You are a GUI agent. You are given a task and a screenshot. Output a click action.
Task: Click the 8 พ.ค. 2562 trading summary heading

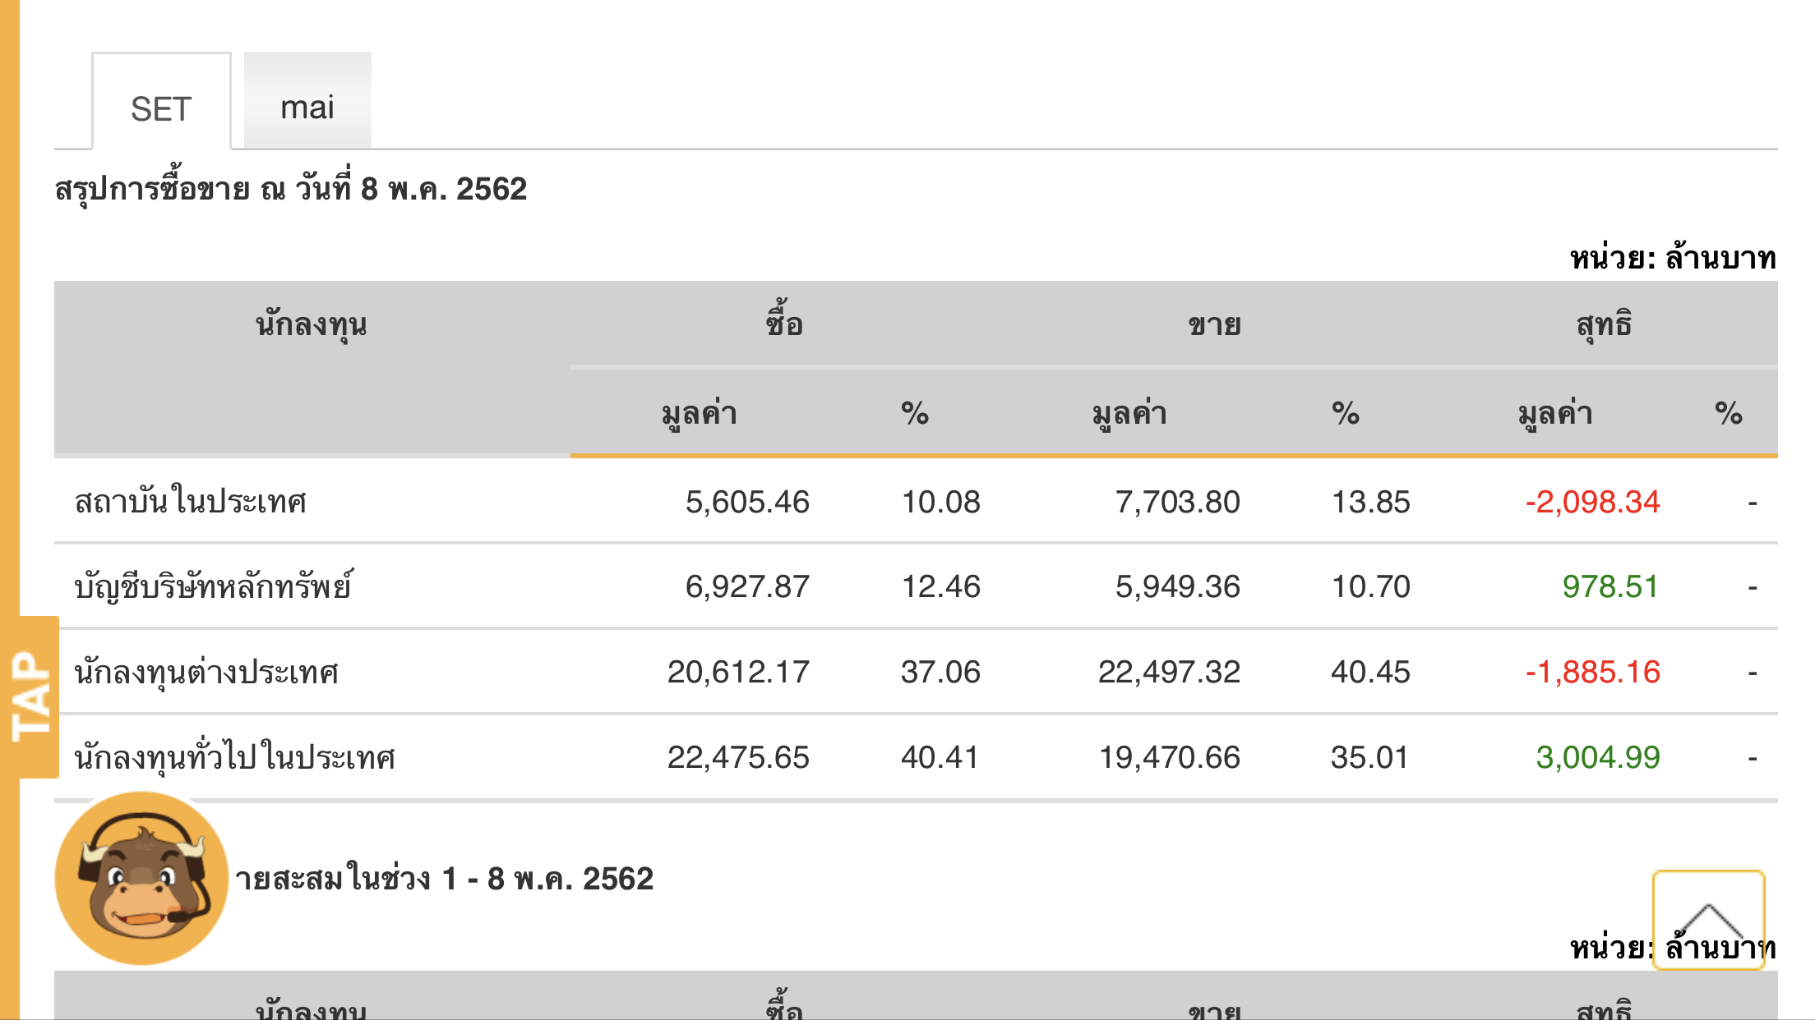pos(291,189)
